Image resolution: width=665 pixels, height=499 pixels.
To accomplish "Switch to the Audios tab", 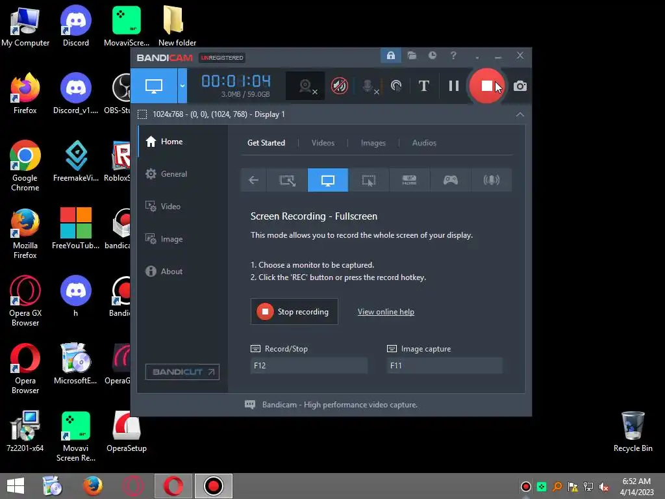I will (x=424, y=143).
